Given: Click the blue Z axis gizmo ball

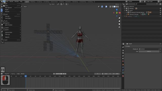Looking at the screenshot, I should pos(117,10).
